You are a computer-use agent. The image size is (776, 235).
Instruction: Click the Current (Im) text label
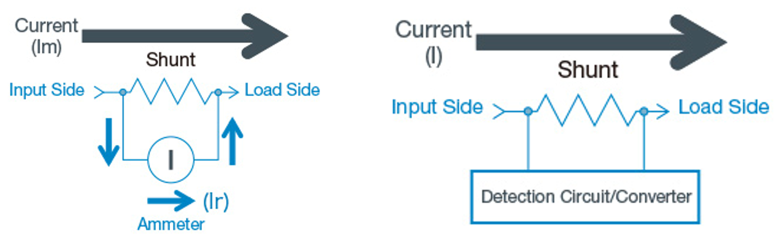(x=47, y=36)
